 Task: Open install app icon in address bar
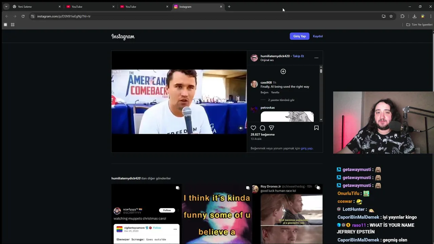(384, 16)
